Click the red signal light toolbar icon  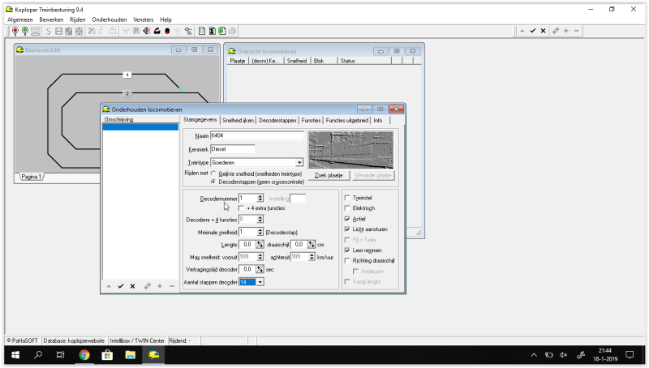pyautogui.click(x=15, y=31)
